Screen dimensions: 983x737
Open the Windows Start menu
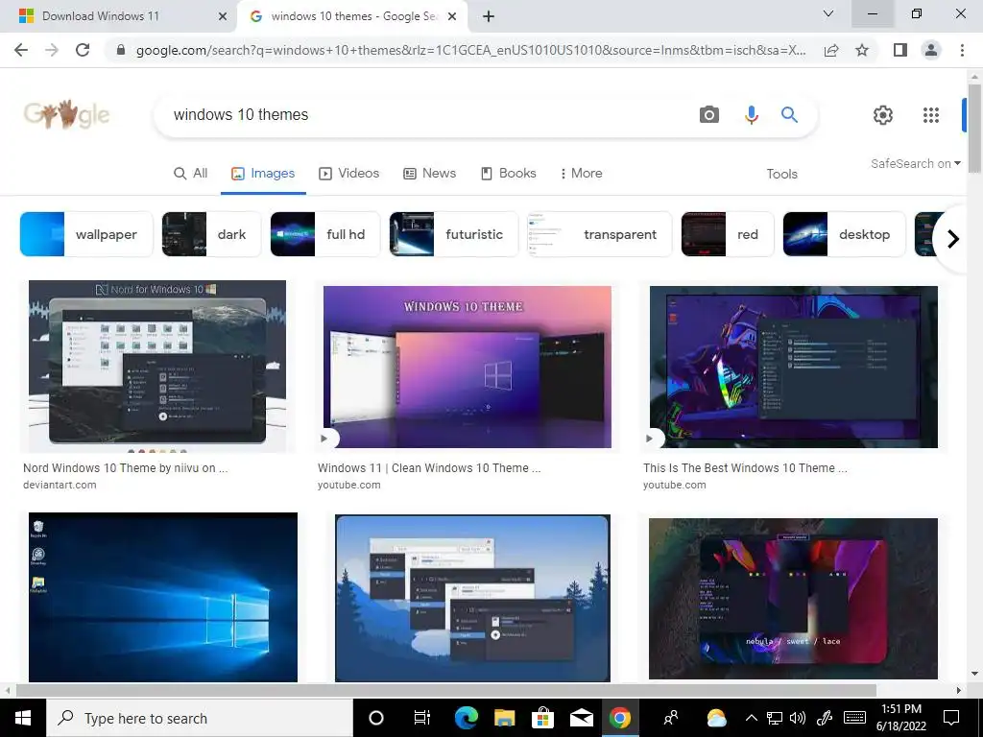23,718
